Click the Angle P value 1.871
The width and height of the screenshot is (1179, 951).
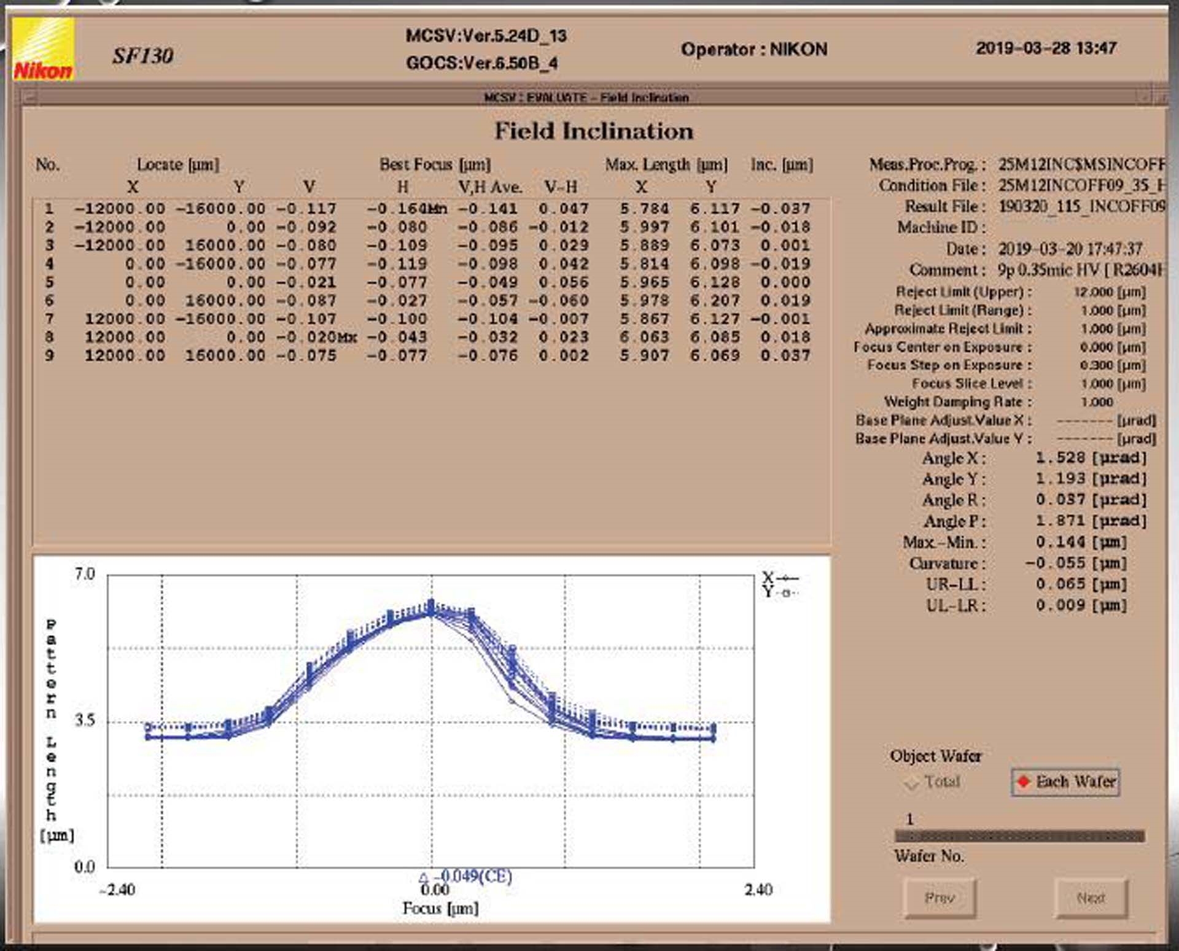(1060, 521)
